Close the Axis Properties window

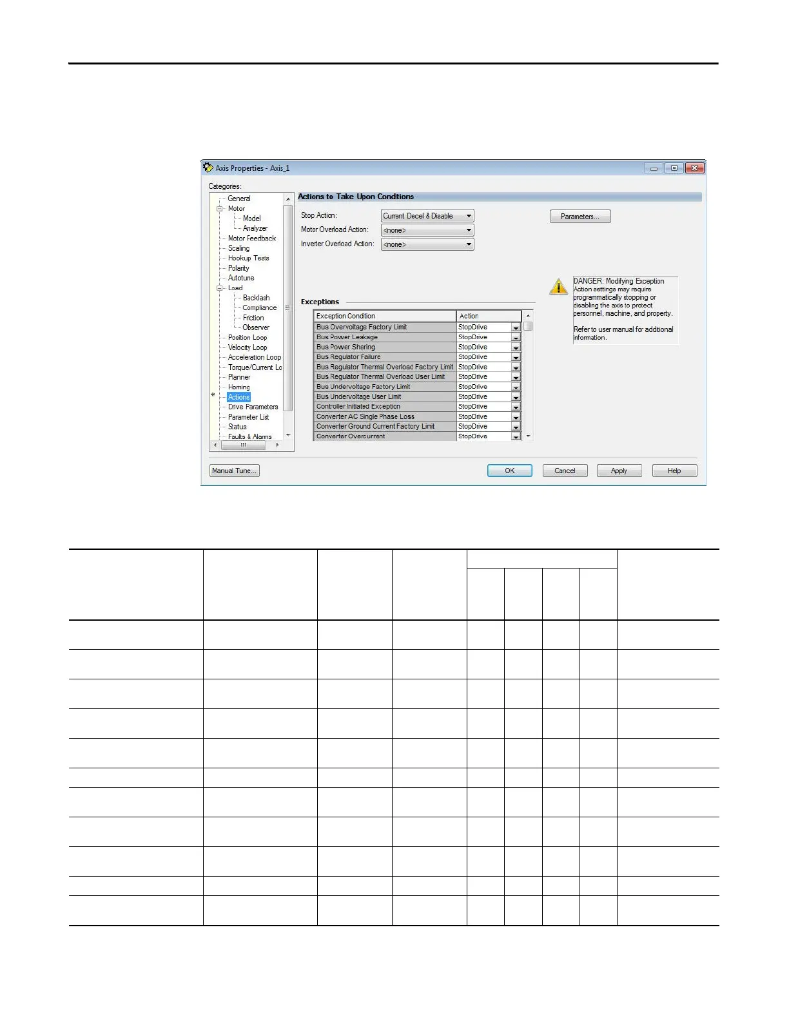click(x=694, y=168)
